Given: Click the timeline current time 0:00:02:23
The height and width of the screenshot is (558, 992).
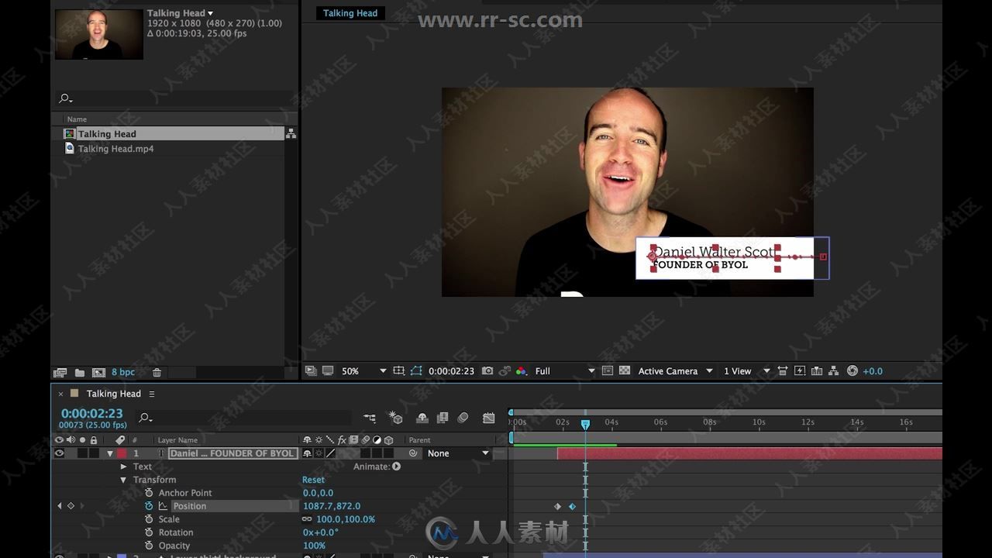Looking at the screenshot, I should [x=91, y=414].
